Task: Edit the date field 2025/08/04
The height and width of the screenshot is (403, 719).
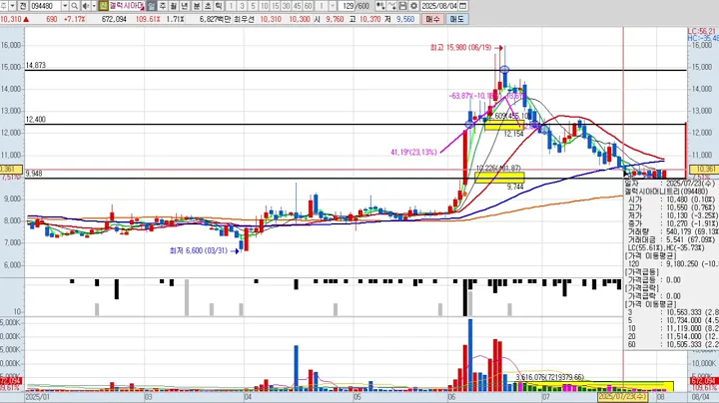Action: (439, 6)
